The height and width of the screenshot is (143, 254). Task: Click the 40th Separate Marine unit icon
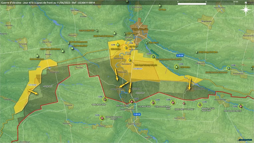[241, 106]
